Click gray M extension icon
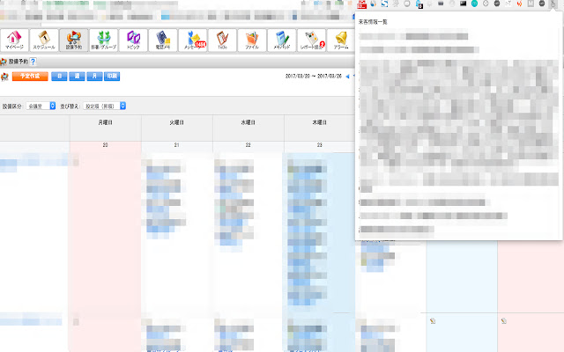The width and height of the screenshot is (564, 352). (531, 4)
